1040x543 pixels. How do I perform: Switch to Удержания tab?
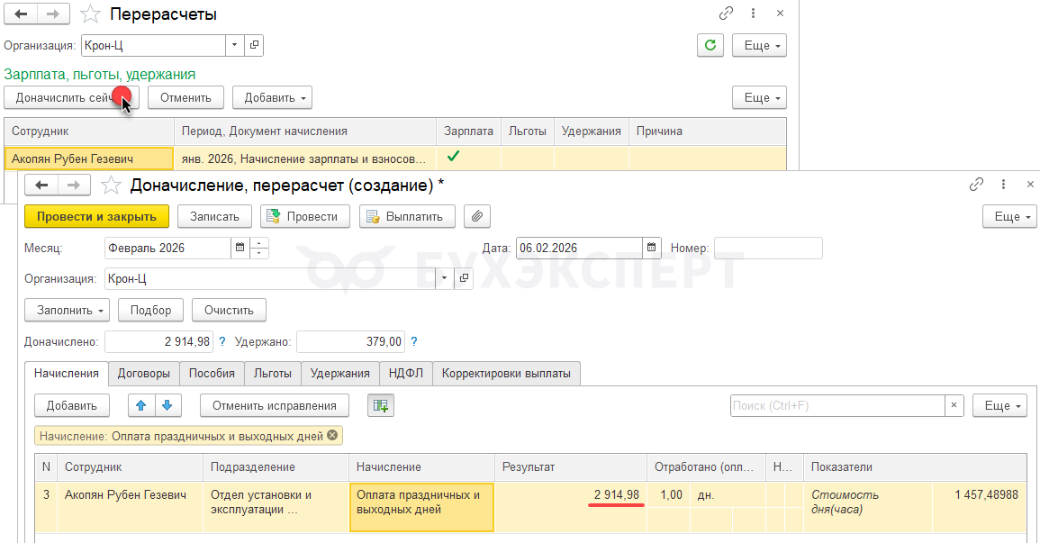click(340, 374)
